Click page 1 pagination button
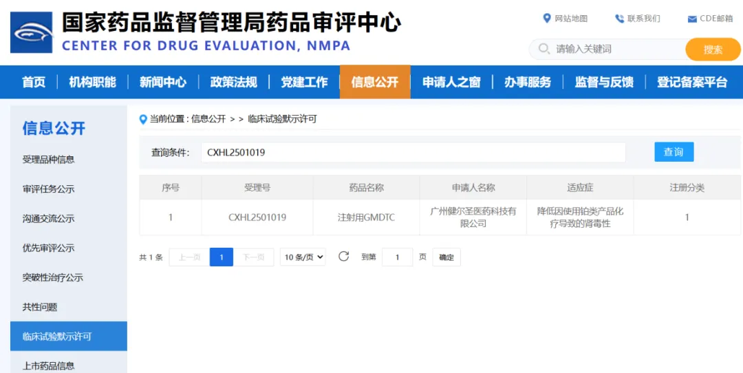743x373 pixels. point(222,257)
